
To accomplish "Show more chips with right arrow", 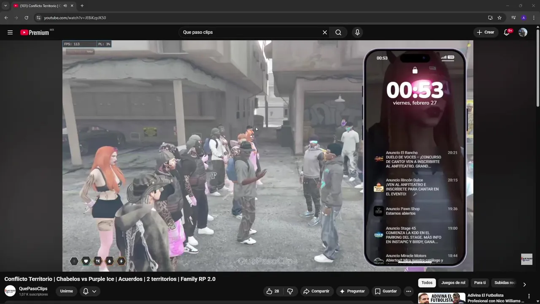I will pyautogui.click(x=524, y=284).
